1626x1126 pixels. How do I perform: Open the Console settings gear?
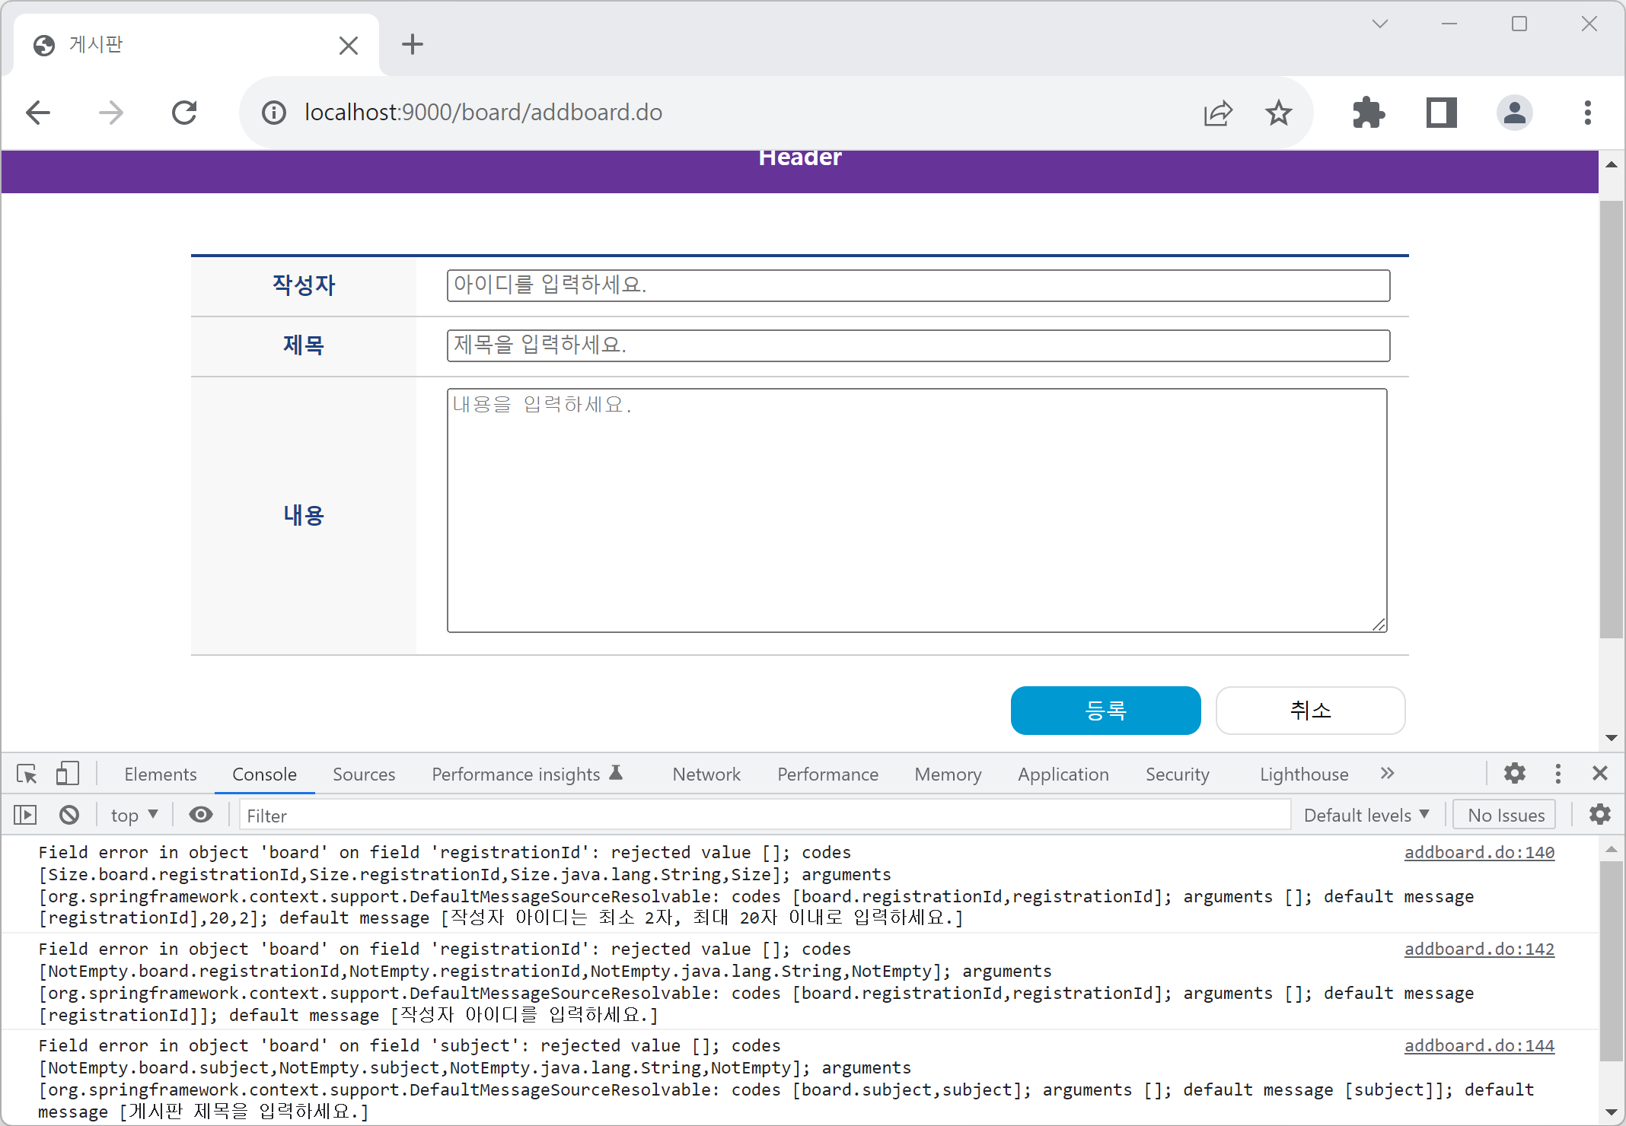point(1599,815)
